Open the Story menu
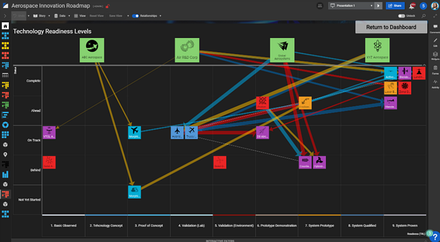Image resolution: width=440 pixels, height=242 pixels. tap(39, 16)
